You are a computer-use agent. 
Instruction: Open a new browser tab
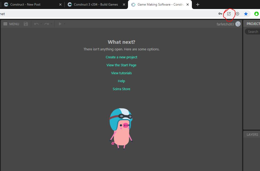pos(197,5)
